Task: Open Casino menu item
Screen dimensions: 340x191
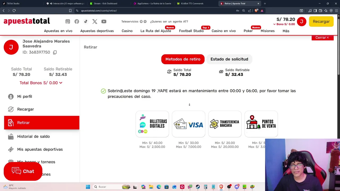Action: 127,31
